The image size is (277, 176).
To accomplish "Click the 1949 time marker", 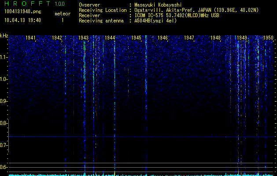I will point(242,37).
